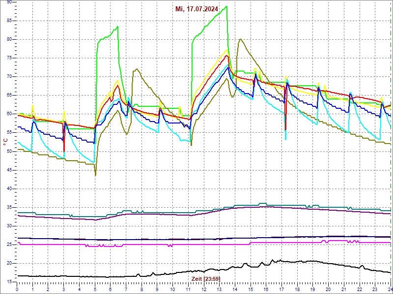Click hour 21 label on the time axis
Screen dimensions: 393x294
pos(344,290)
